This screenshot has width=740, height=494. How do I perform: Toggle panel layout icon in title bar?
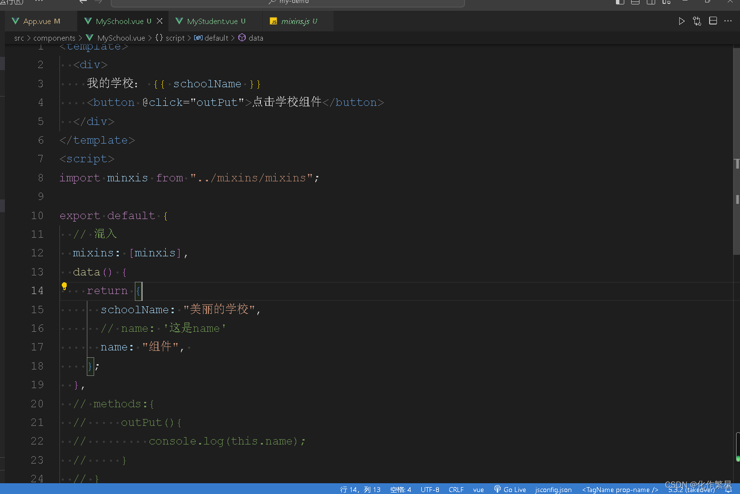point(636,2)
